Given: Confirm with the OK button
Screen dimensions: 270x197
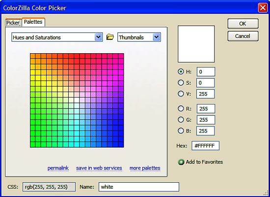Looking at the screenshot, I should click(243, 24).
